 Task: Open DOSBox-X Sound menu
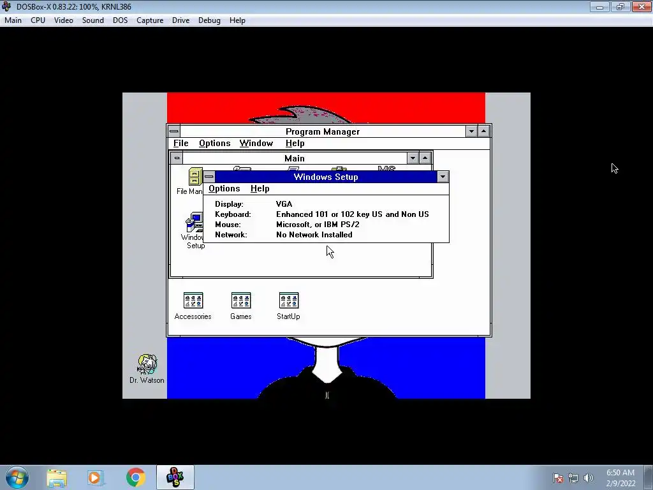click(x=93, y=20)
